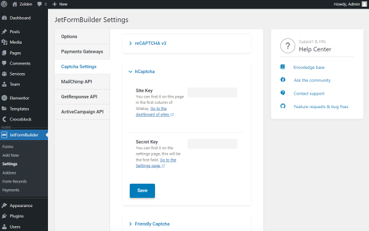This screenshot has width=369, height=231.
Task: Open Form Records in the JetFormBuilder submenu
Action: click(x=14, y=181)
